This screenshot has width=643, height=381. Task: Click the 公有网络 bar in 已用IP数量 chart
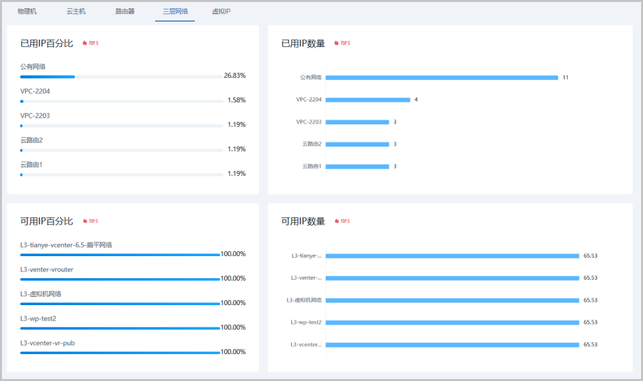point(442,78)
